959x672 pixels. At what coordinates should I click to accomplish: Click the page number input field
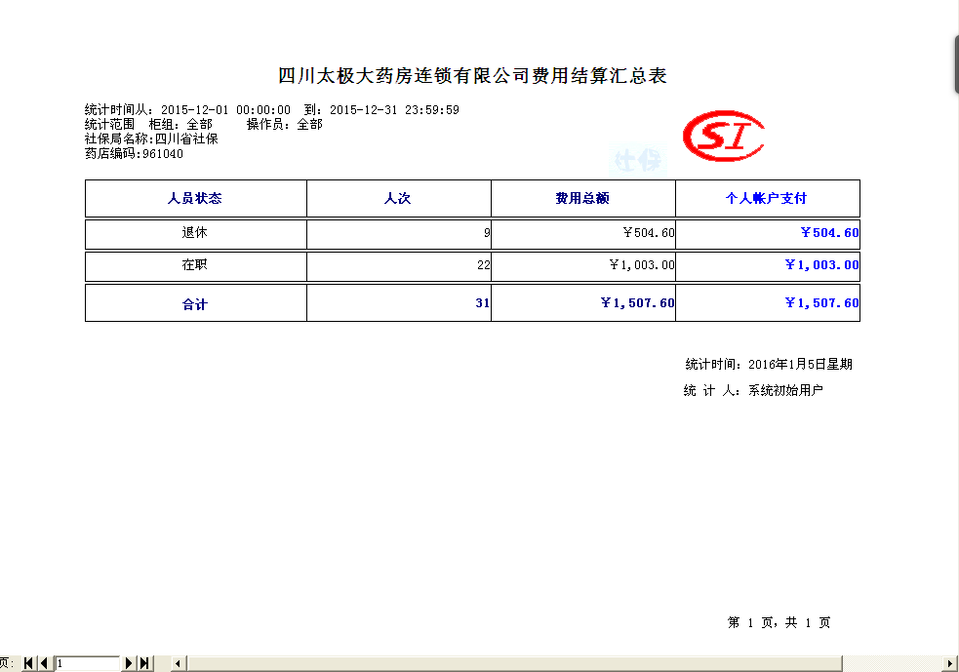tap(88, 663)
